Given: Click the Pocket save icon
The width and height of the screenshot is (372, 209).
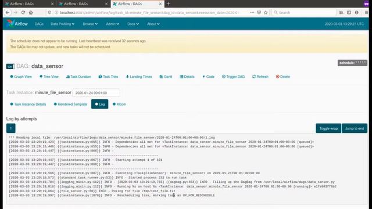Looking at the screenshot, I should pos(259,13).
